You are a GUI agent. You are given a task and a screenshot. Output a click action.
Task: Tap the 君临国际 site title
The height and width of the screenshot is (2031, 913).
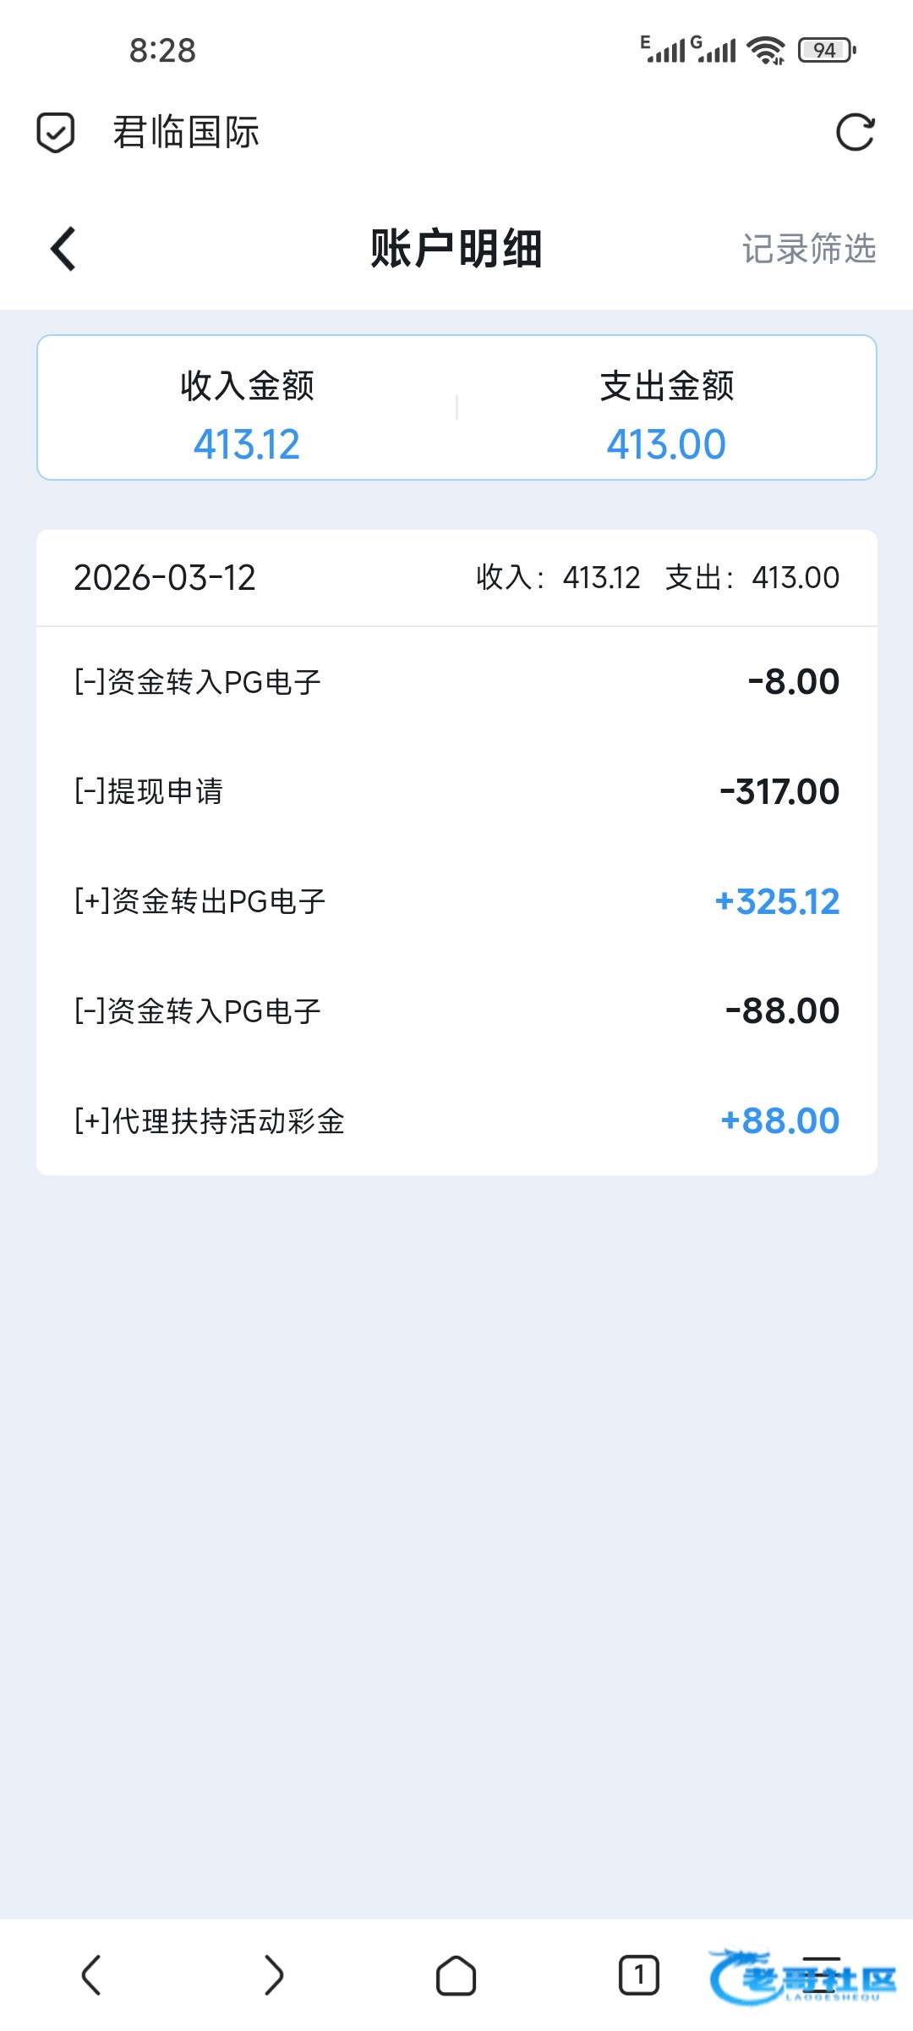186,133
